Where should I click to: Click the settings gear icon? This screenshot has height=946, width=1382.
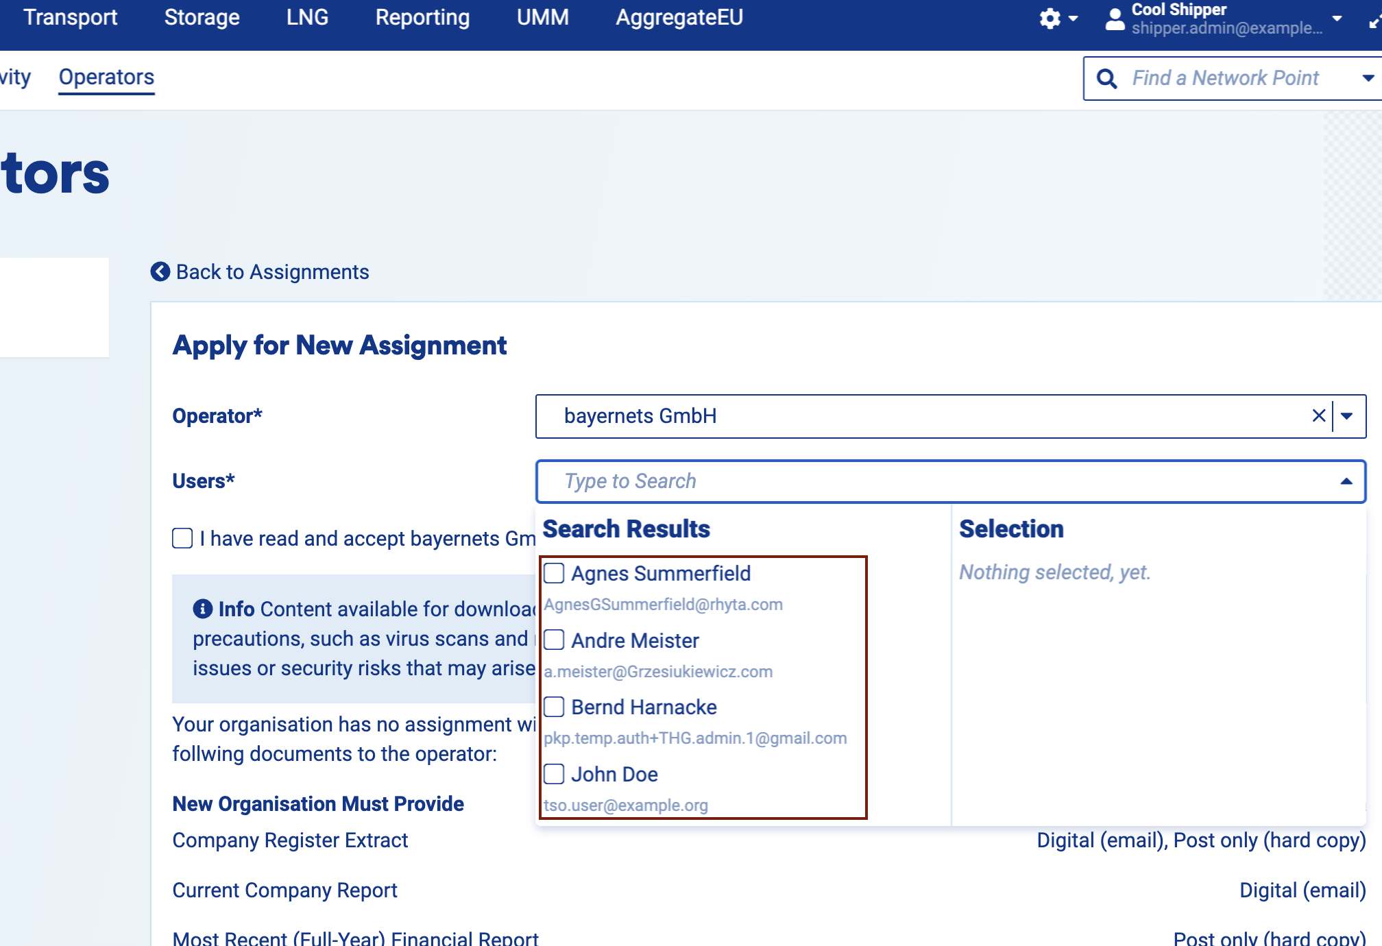[x=1050, y=19]
